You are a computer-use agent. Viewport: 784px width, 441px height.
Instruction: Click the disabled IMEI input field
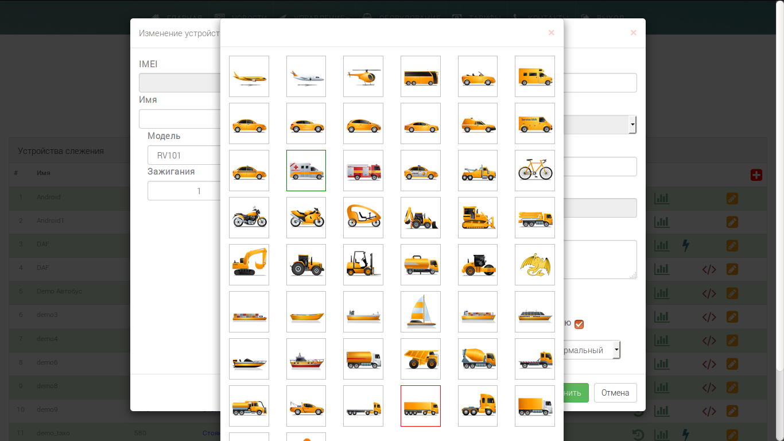coord(180,83)
